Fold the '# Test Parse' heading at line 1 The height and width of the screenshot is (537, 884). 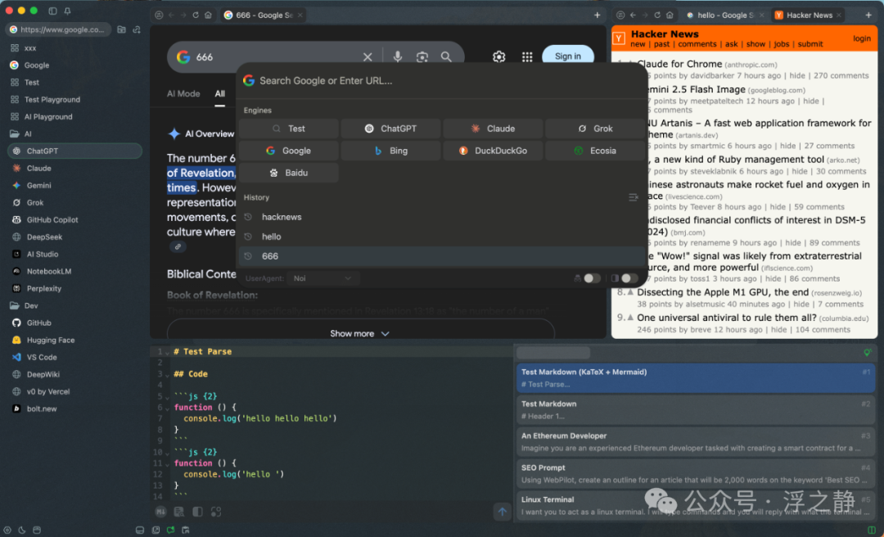click(x=167, y=352)
